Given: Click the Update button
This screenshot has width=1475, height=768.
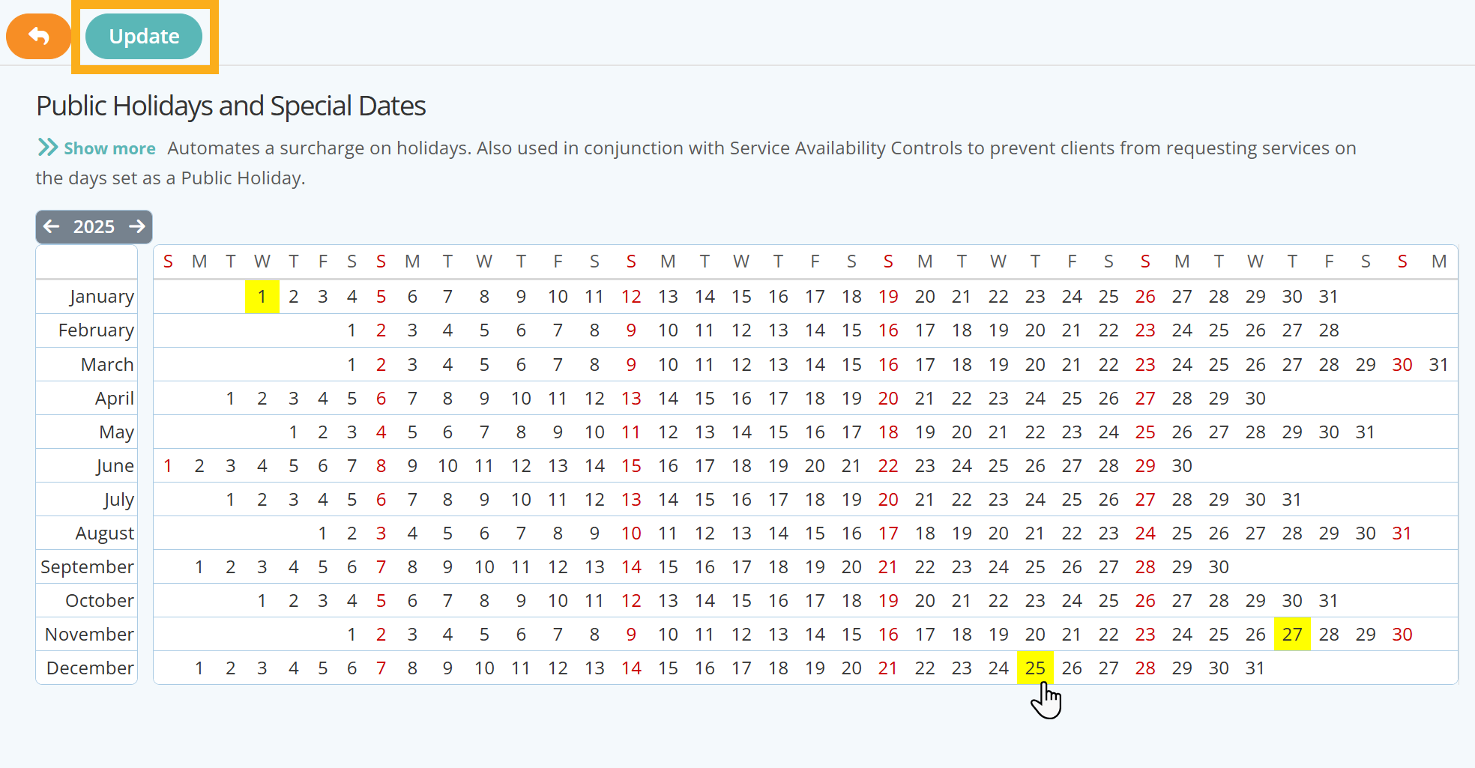Looking at the screenshot, I should [x=144, y=36].
